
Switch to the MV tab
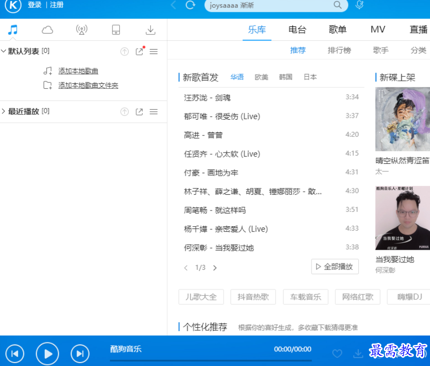point(378,29)
